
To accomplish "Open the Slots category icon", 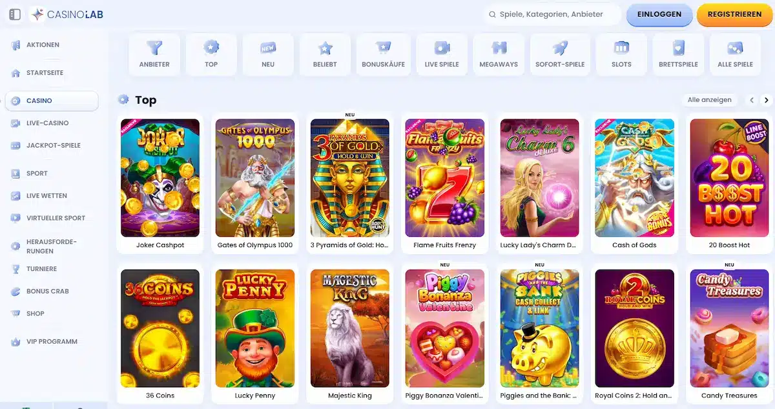I will point(621,48).
